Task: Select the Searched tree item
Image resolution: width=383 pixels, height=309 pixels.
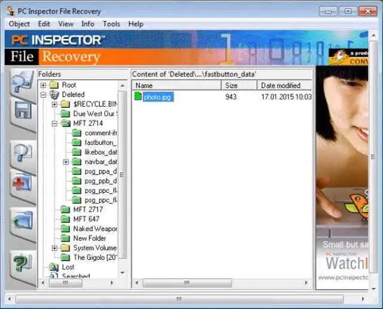Action: click(x=76, y=275)
